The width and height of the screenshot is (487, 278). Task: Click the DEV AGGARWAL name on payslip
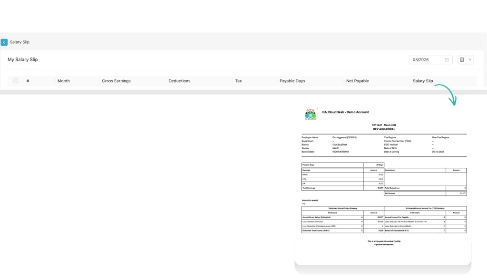[x=384, y=129]
